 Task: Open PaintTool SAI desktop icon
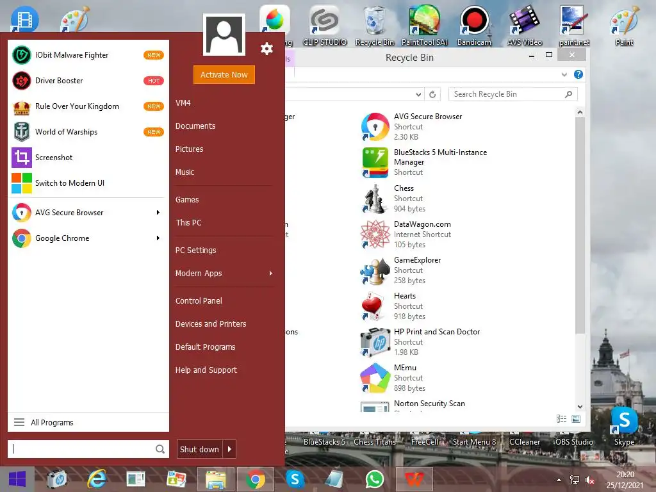point(424,26)
